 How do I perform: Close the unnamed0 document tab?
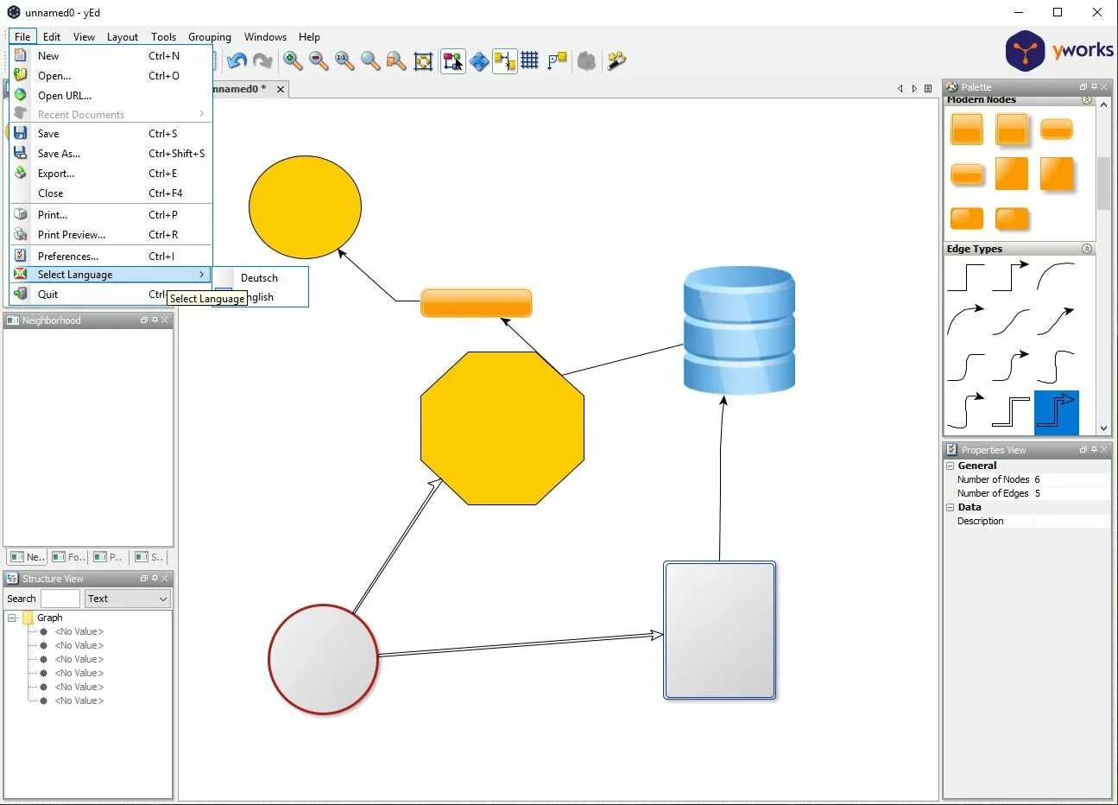point(281,89)
